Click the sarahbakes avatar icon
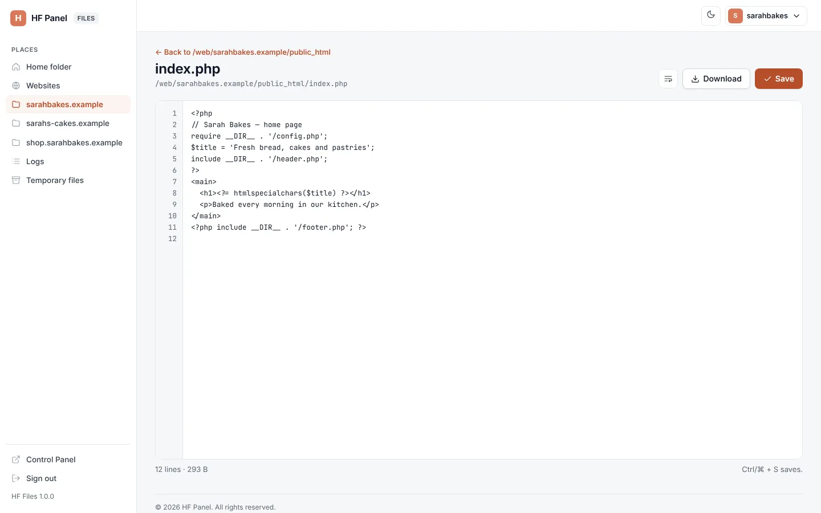 735,16
